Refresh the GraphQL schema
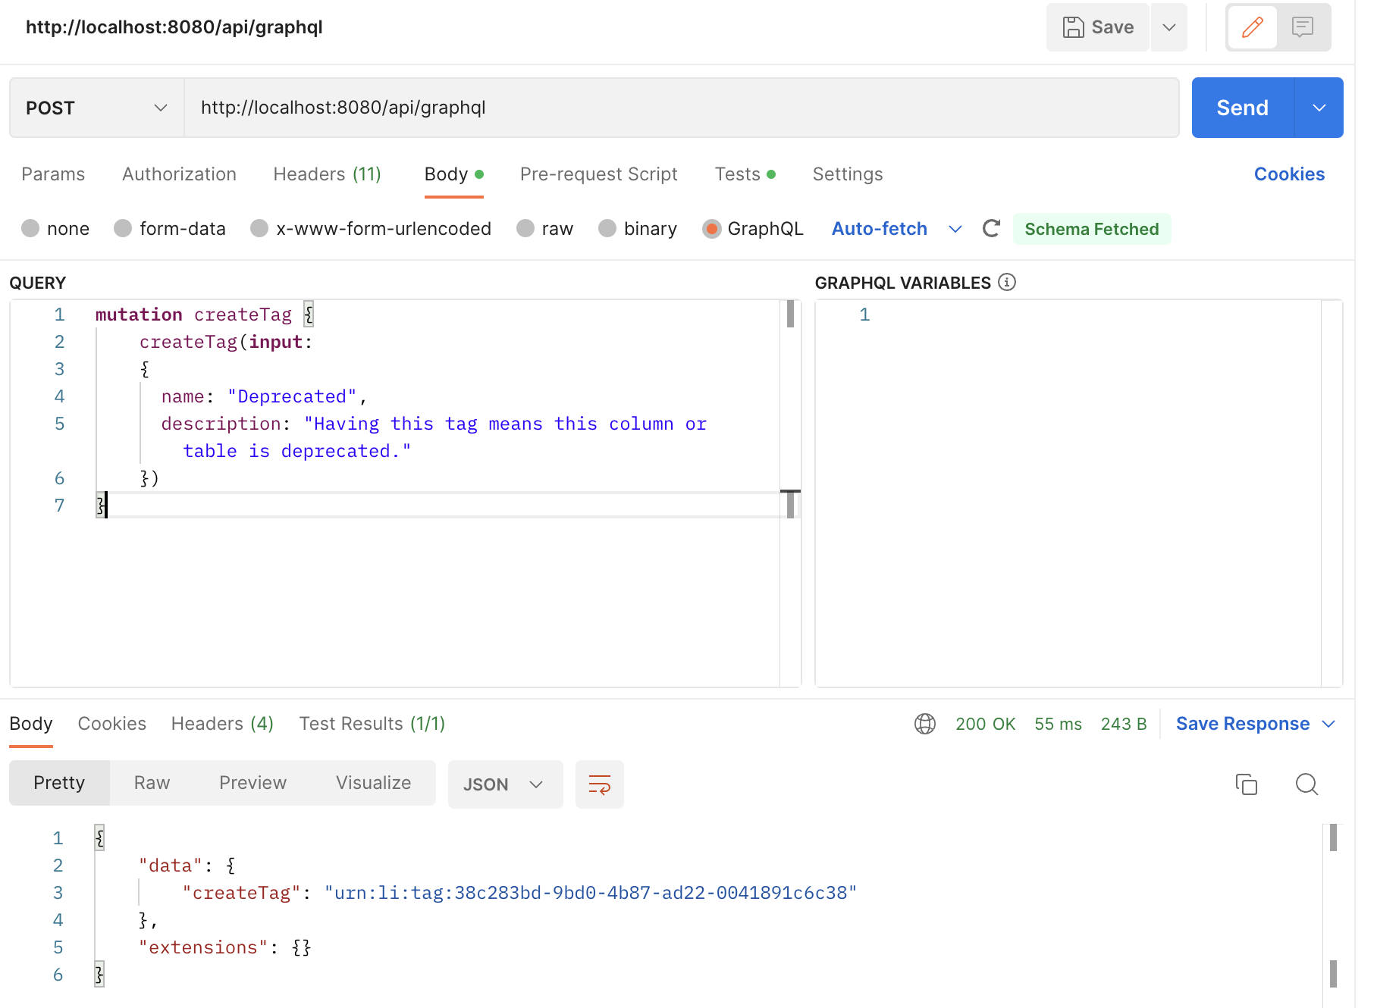The height and width of the screenshot is (1008, 1377). (991, 228)
